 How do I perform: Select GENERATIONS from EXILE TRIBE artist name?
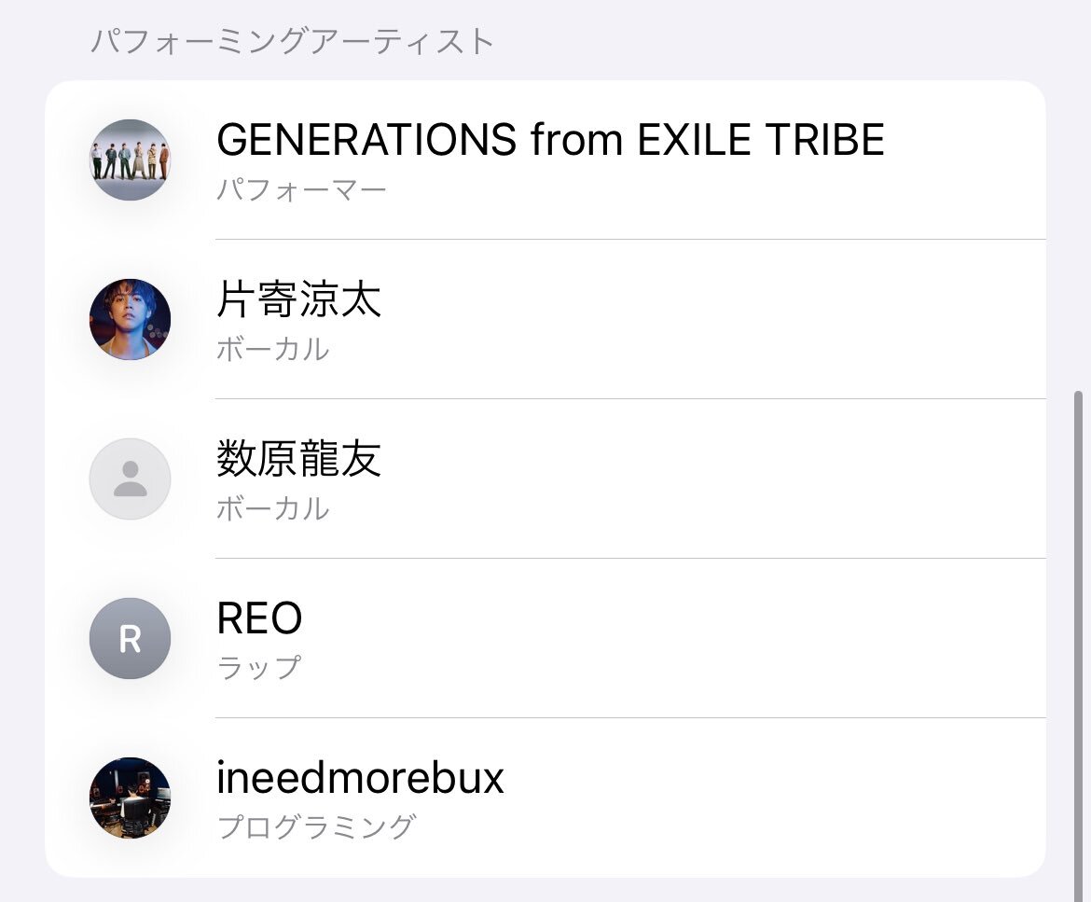550,139
